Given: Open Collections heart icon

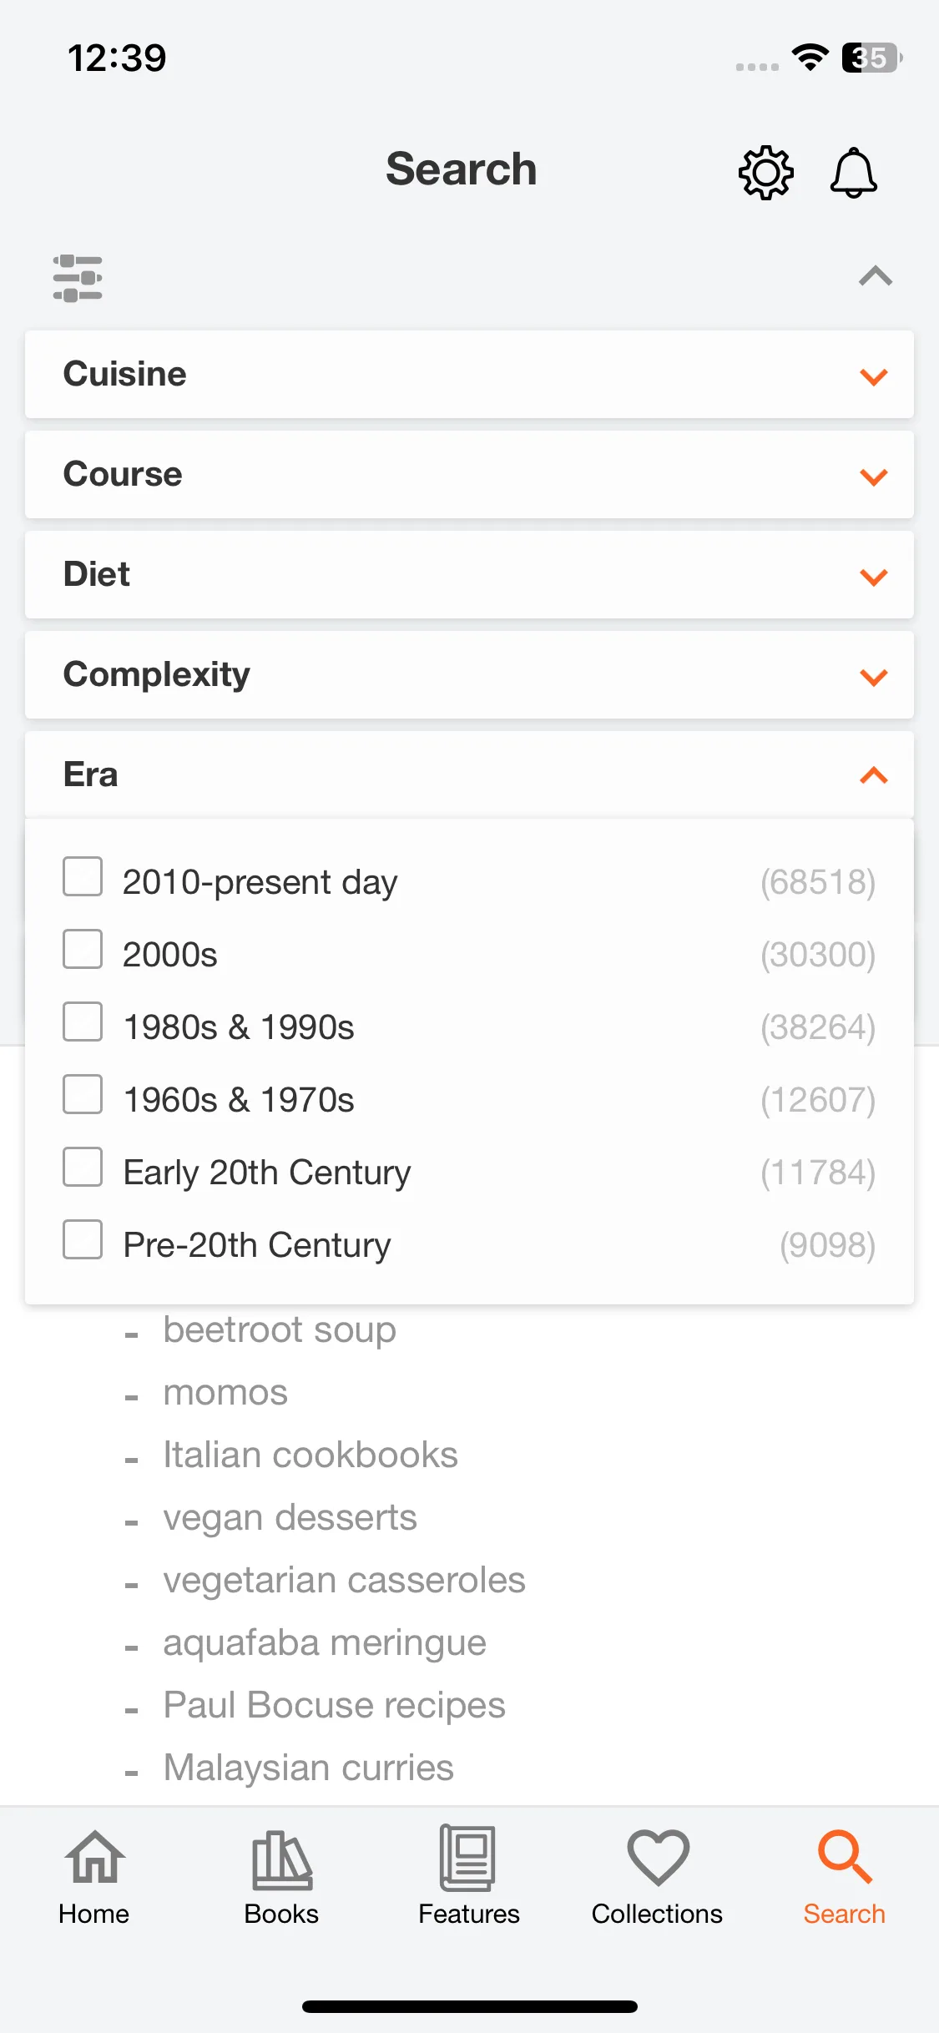Looking at the screenshot, I should pyautogui.click(x=658, y=1857).
